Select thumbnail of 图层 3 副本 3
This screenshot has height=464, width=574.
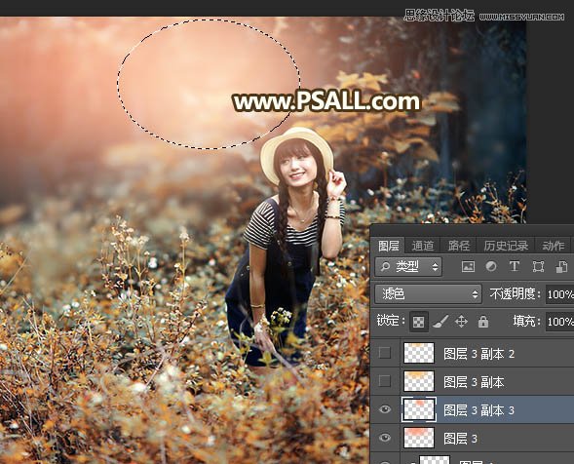coord(419,409)
